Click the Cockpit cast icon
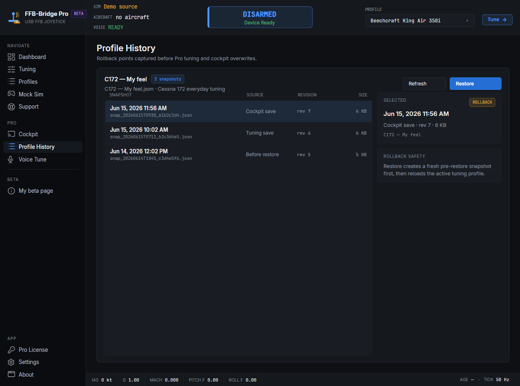Viewport: 520px width, 386px height. (11, 134)
